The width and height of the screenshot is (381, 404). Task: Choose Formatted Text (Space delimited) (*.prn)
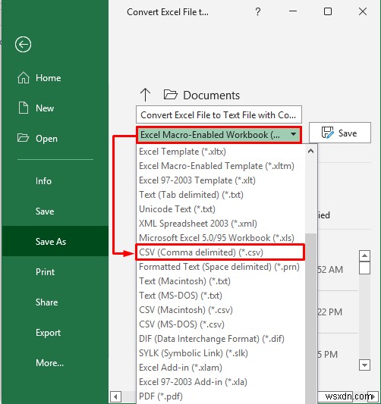point(220,267)
